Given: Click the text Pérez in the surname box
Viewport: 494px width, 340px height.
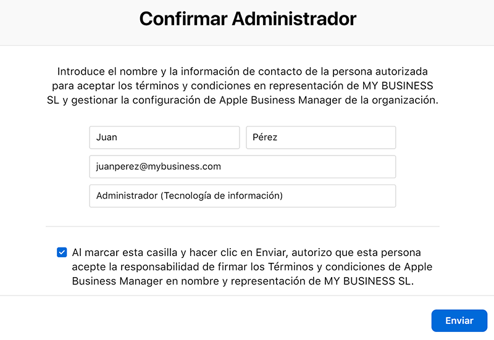Looking at the screenshot, I should (265, 137).
